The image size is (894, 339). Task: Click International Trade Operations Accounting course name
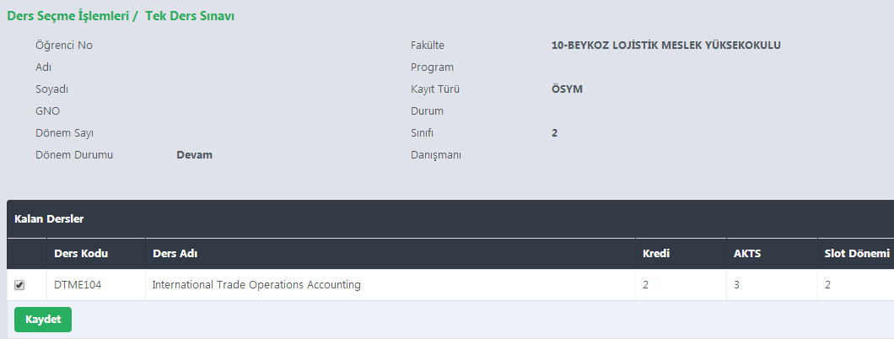point(256,285)
